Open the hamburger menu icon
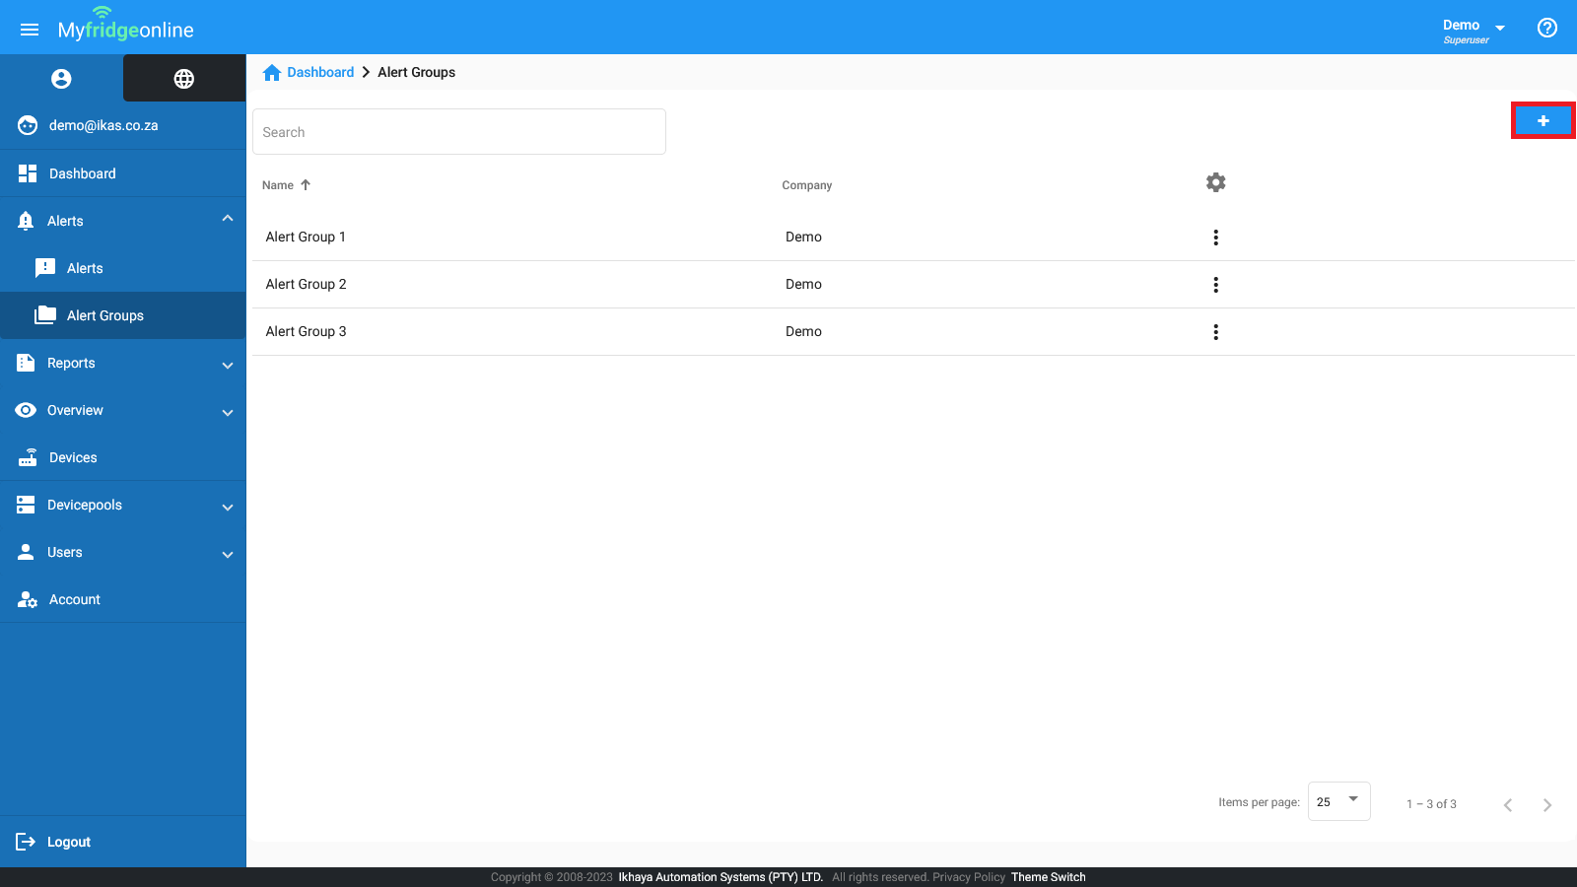Viewport: 1577px width, 887px height. [x=30, y=30]
